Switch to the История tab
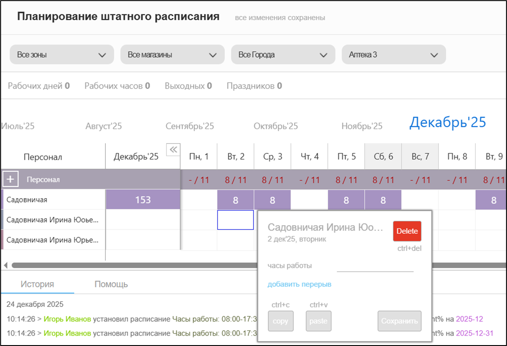This screenshot has width=507, height=346. (37, 284)
